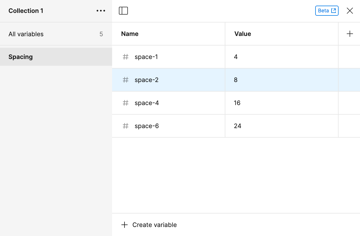Click the plus icon next to Create variable
The height and width of the screenshot is (236, 360).
pyautogui.click(x=124, y=224)
